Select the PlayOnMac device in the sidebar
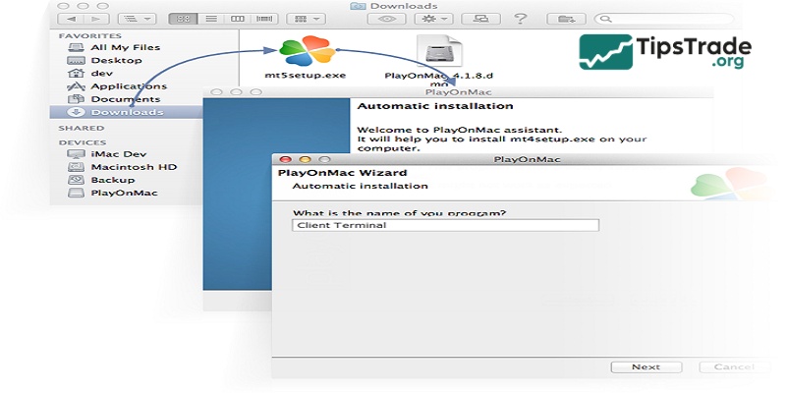 [x=122, y=194]
